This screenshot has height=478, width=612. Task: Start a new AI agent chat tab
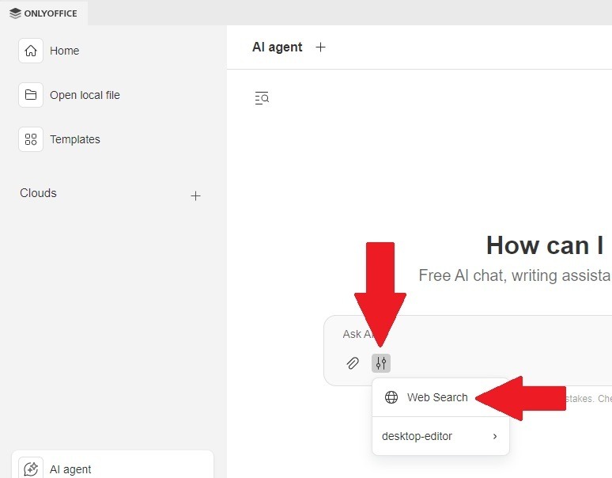click(x=320, y=47)
